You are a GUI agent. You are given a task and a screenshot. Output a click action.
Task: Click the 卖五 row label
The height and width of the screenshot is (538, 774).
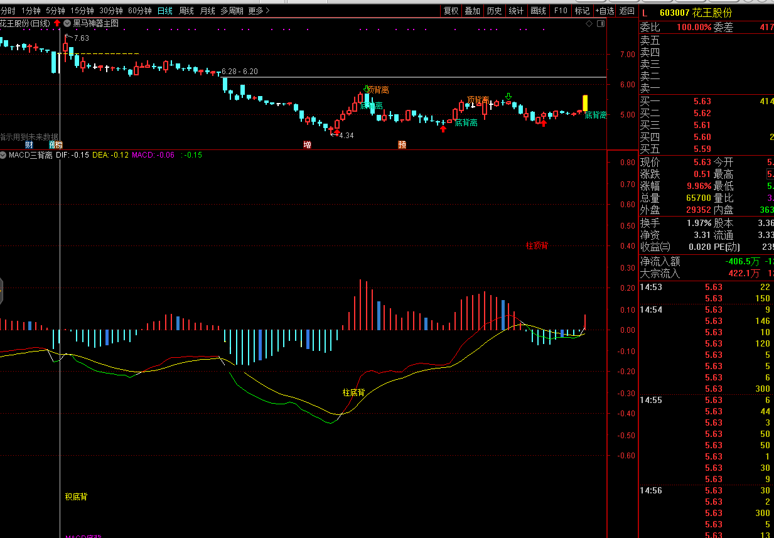pyautogui.click(x=650, y=40)
